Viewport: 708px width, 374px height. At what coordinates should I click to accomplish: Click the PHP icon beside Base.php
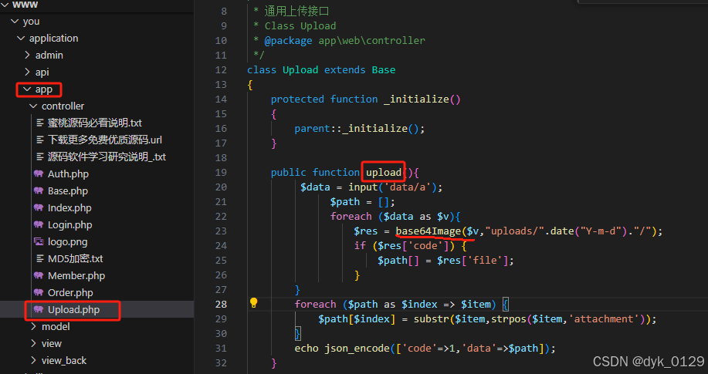point(39,190)
